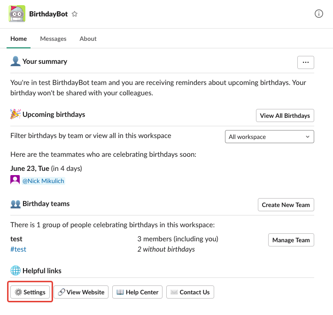333x315 pixels.
Task: Open the #test channel link
Action: point(18,249)
